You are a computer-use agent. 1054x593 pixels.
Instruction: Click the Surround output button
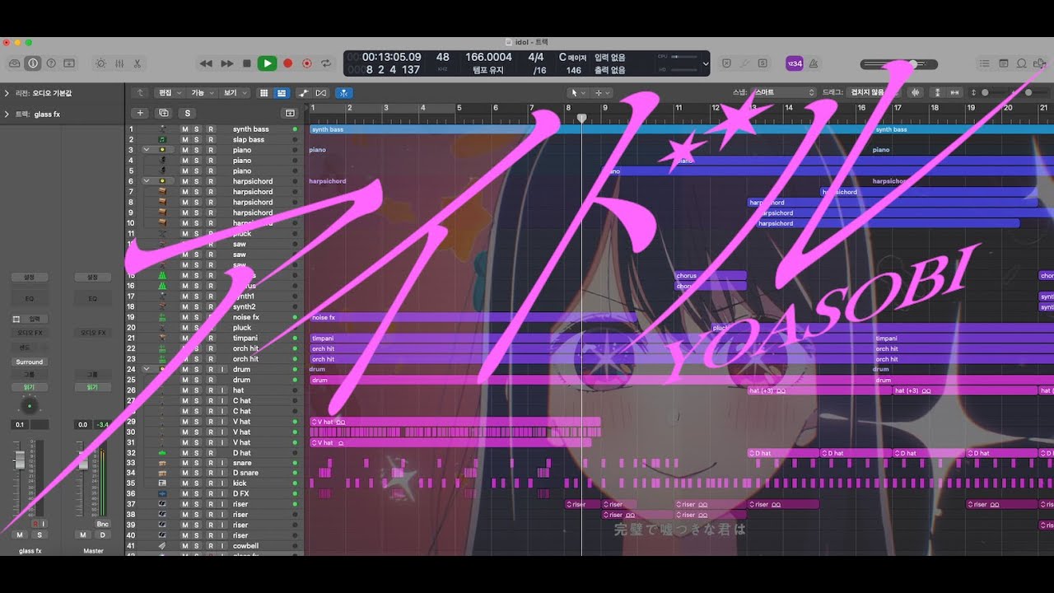tap(30, 362)
